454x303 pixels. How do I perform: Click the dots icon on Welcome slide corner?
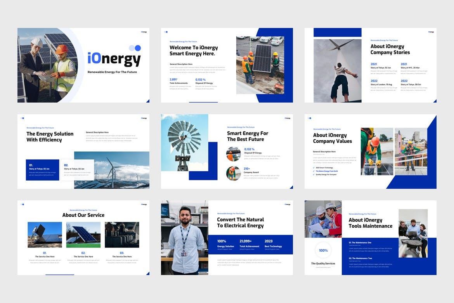click(166, 32)
